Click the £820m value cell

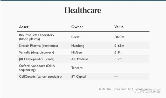tap(119, 37)
